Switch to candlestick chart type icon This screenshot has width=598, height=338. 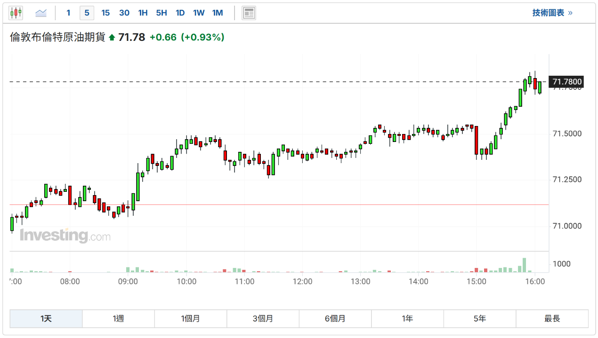click(16, 13)
